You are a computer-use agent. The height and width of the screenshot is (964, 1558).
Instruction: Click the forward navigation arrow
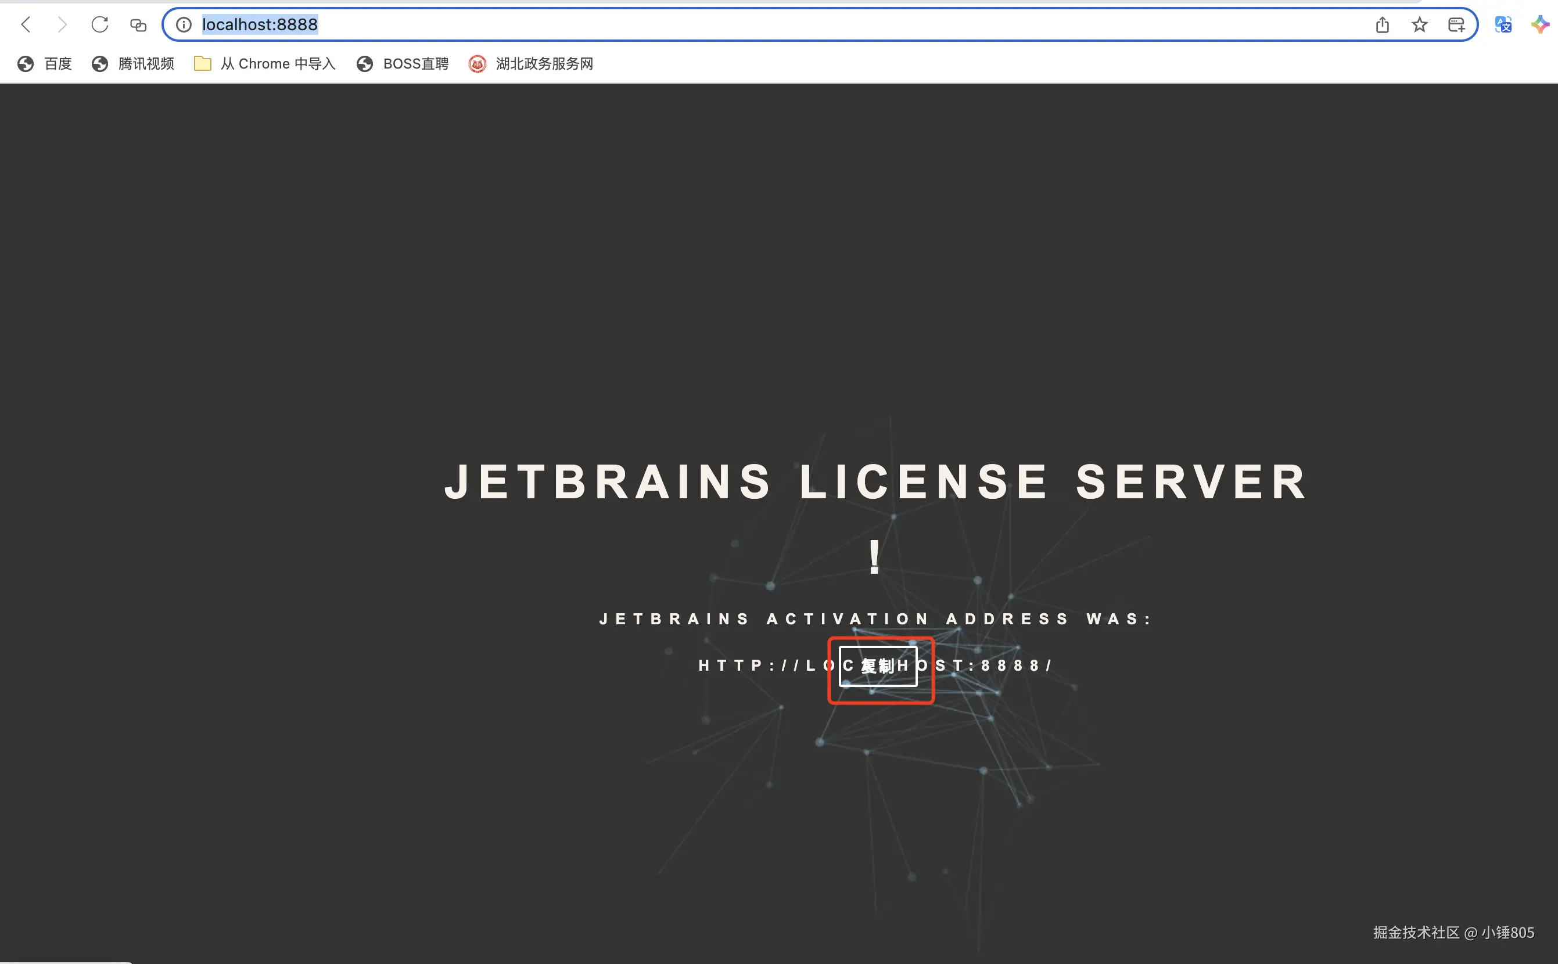(x=62, y=25)
